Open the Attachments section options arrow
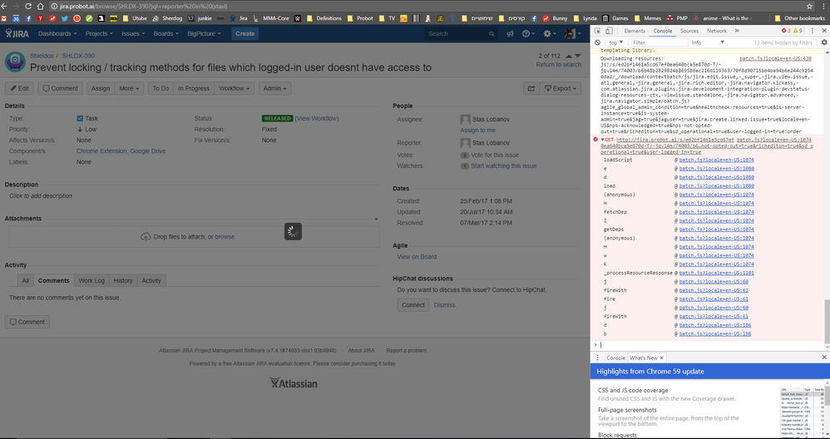The height and width of the screenshot is (439, 830). coord(377,219)
